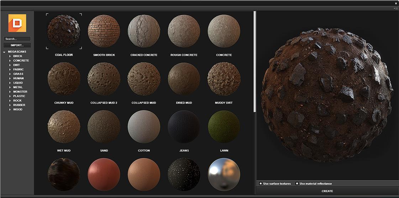This screenshot has width=399, height=198.
Task: Expand the Grass category arrow
Action: [10, 74]
